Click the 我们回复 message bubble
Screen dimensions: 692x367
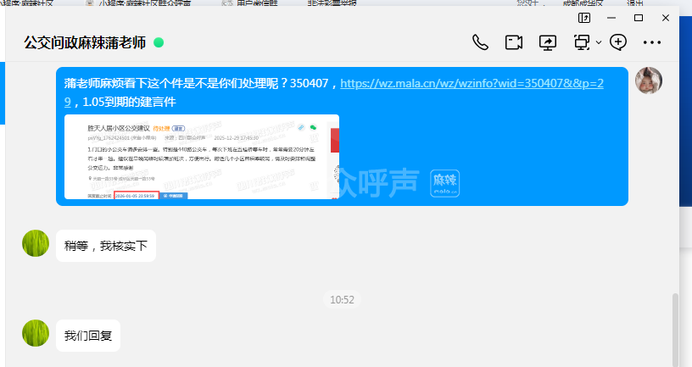88,335
